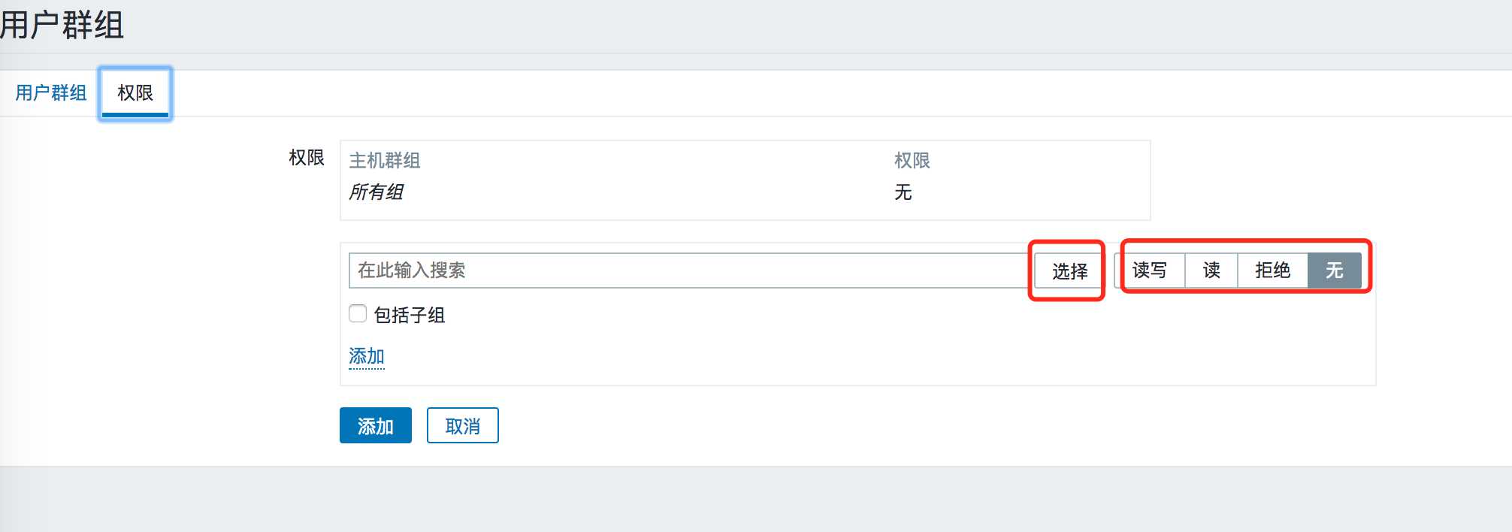Click the dotted-underlined 添加 link
The width and height of the screenshot is (1512, 532).
pyautogui.click(x=367, y=356)
